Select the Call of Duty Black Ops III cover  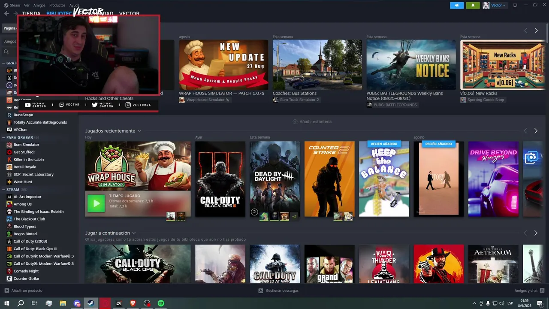pos(220,179)
